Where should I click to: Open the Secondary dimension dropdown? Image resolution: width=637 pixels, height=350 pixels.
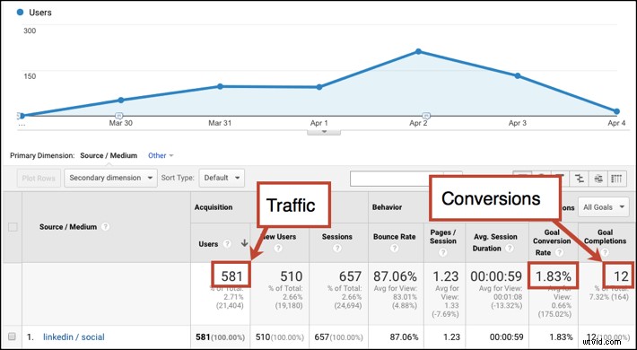(110, 178)
